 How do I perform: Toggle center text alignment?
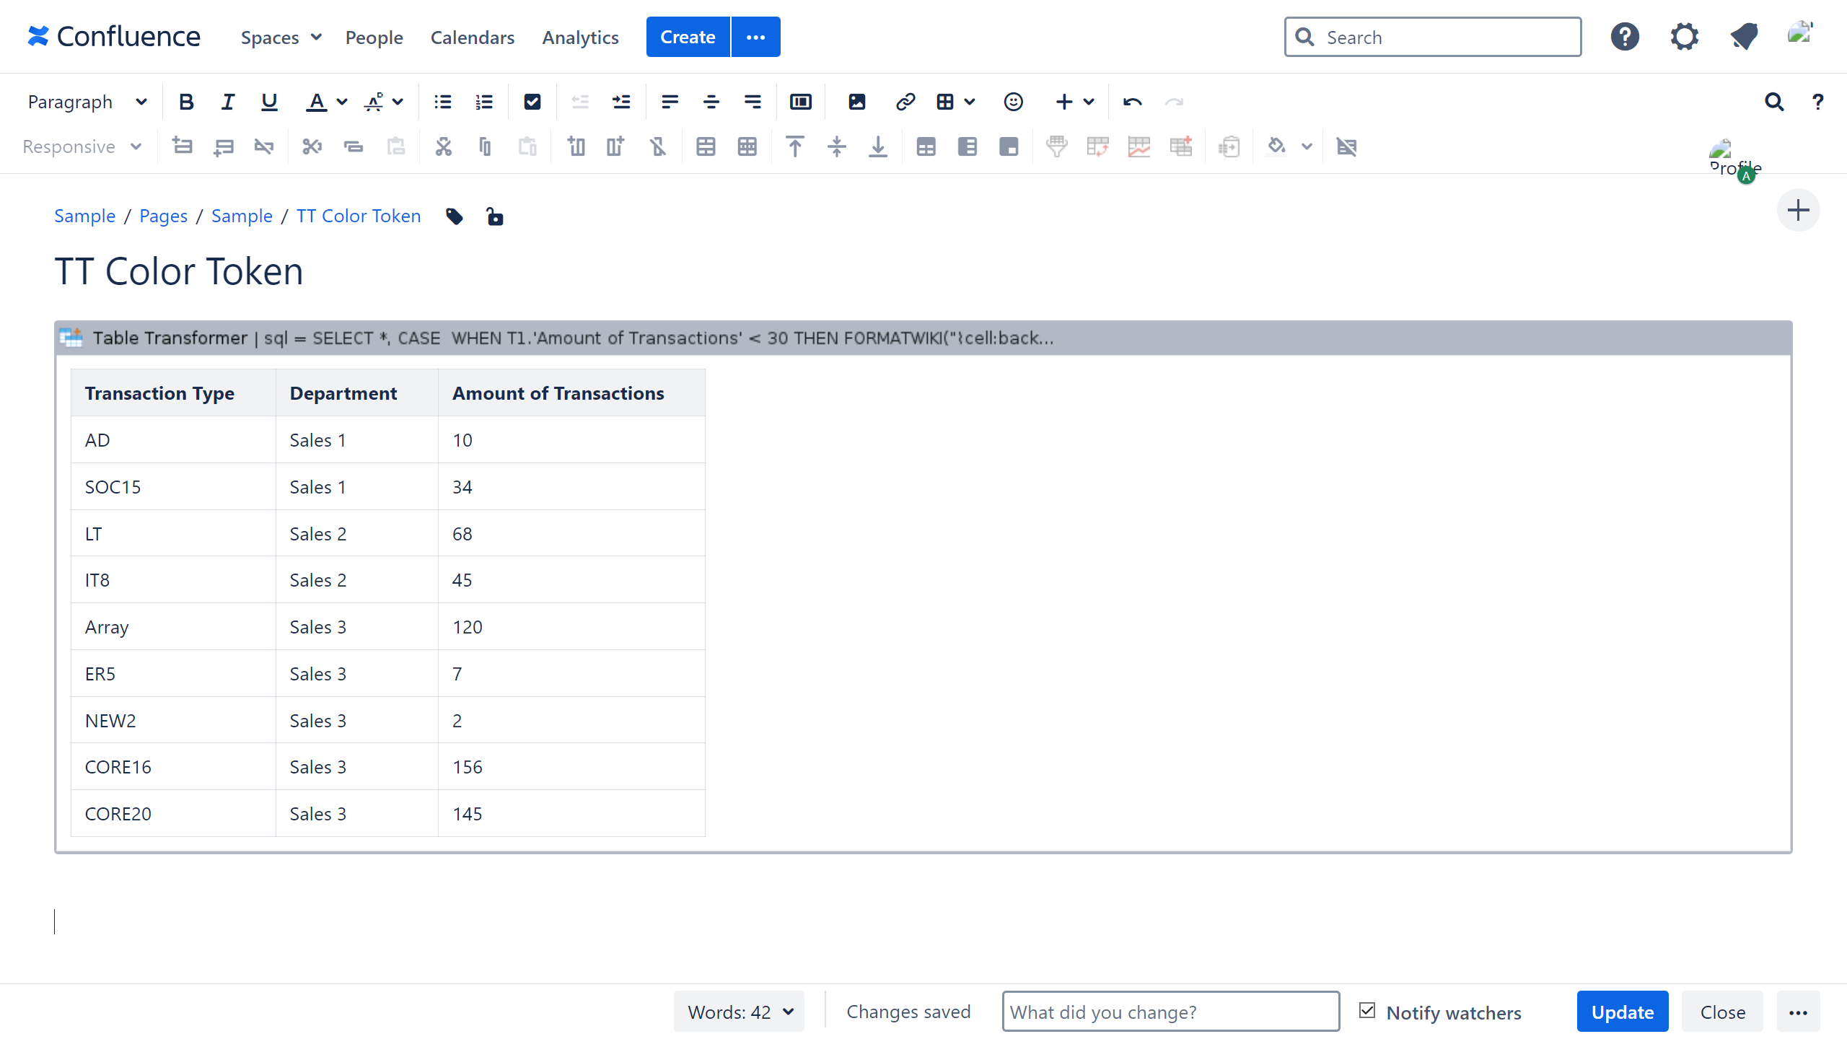tap(711, 102)
